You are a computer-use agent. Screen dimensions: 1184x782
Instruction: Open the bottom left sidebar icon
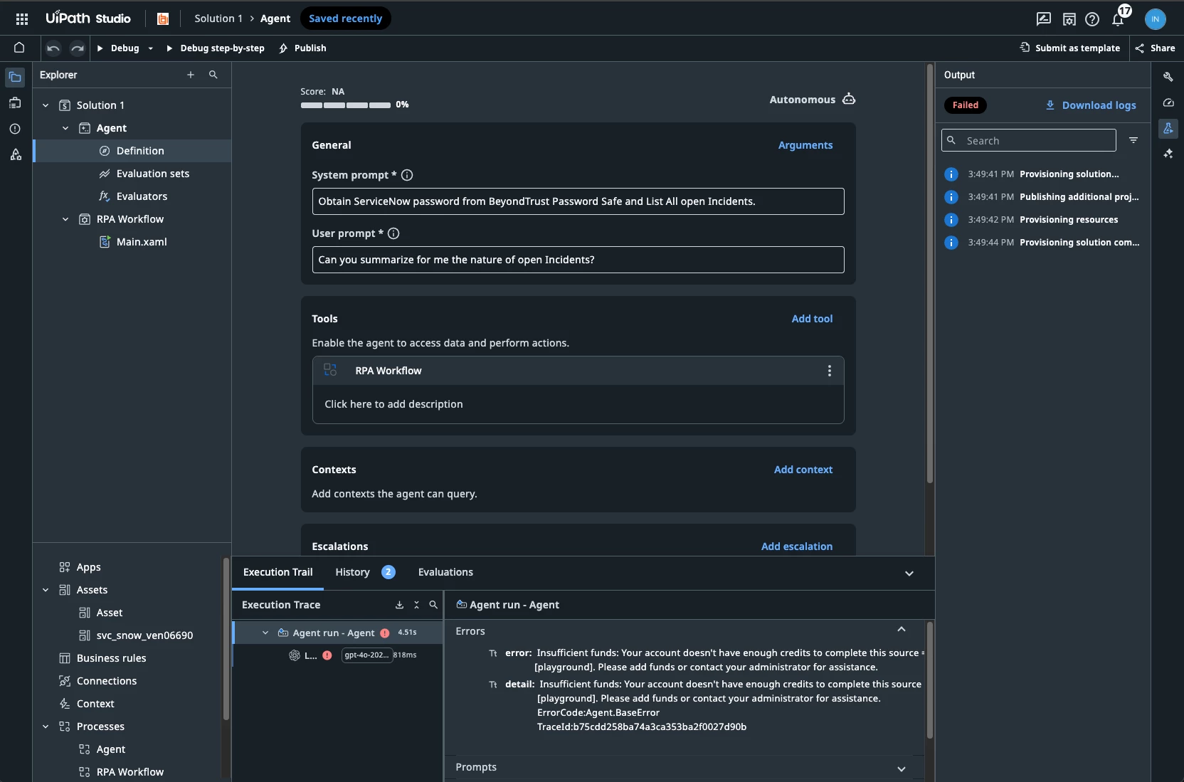click(x=15, y=154)
